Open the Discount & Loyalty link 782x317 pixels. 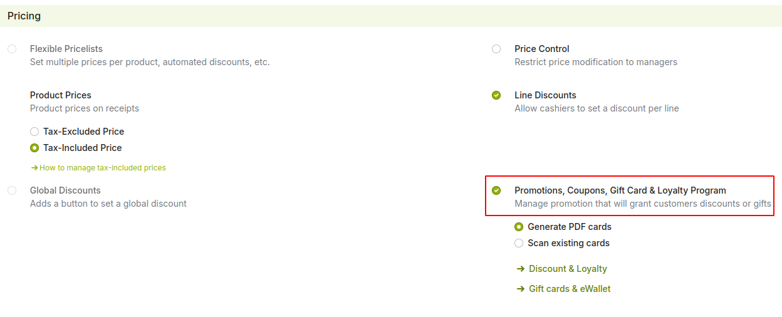point(568,269)
